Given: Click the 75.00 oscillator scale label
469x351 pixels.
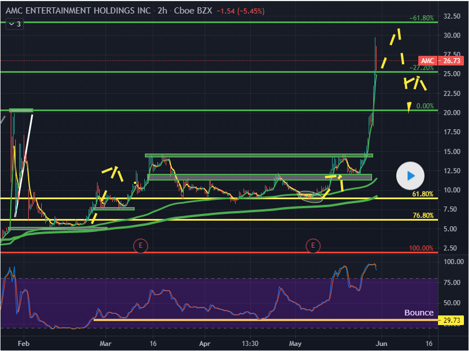Looking at the screenshot, I should point(452,282).
